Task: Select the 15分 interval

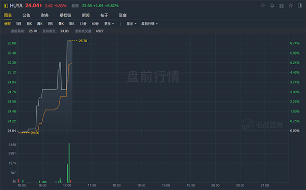Action: coord(83,24)
